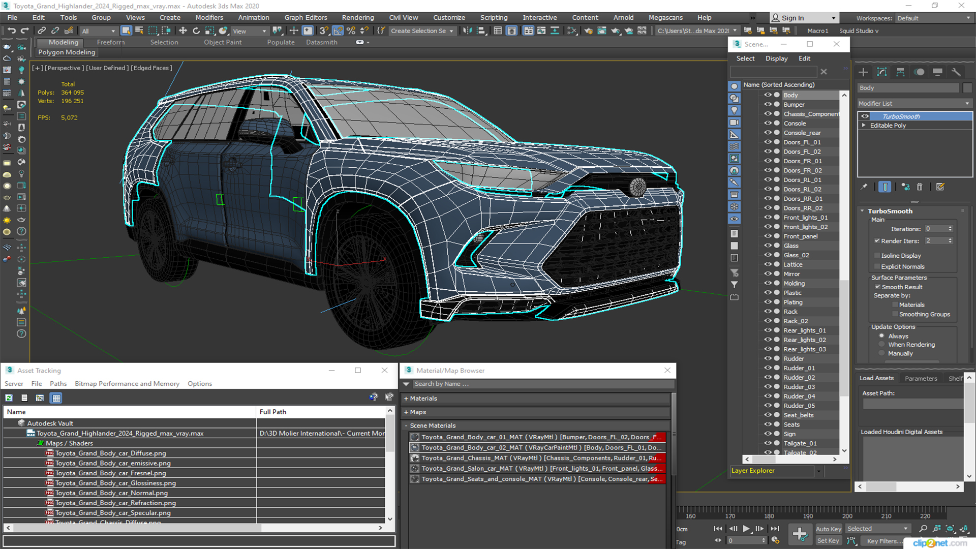Collapse the TurboSmooth rollout
976x549 pixels.
pos(863,211)
